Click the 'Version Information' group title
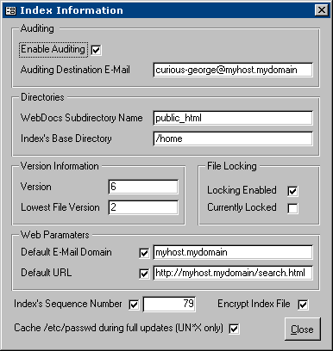This screenshot has width=333, height=351. click(x=60, y=166)
